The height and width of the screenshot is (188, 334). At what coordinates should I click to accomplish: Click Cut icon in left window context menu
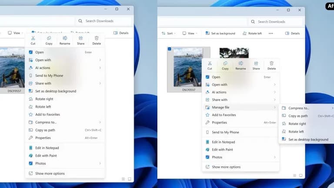point(33,38)
